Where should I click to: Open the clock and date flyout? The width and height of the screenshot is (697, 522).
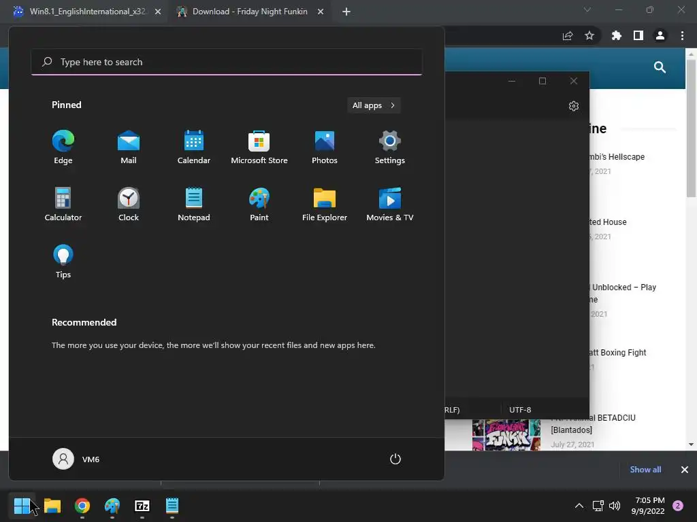[x=648, y=506]
